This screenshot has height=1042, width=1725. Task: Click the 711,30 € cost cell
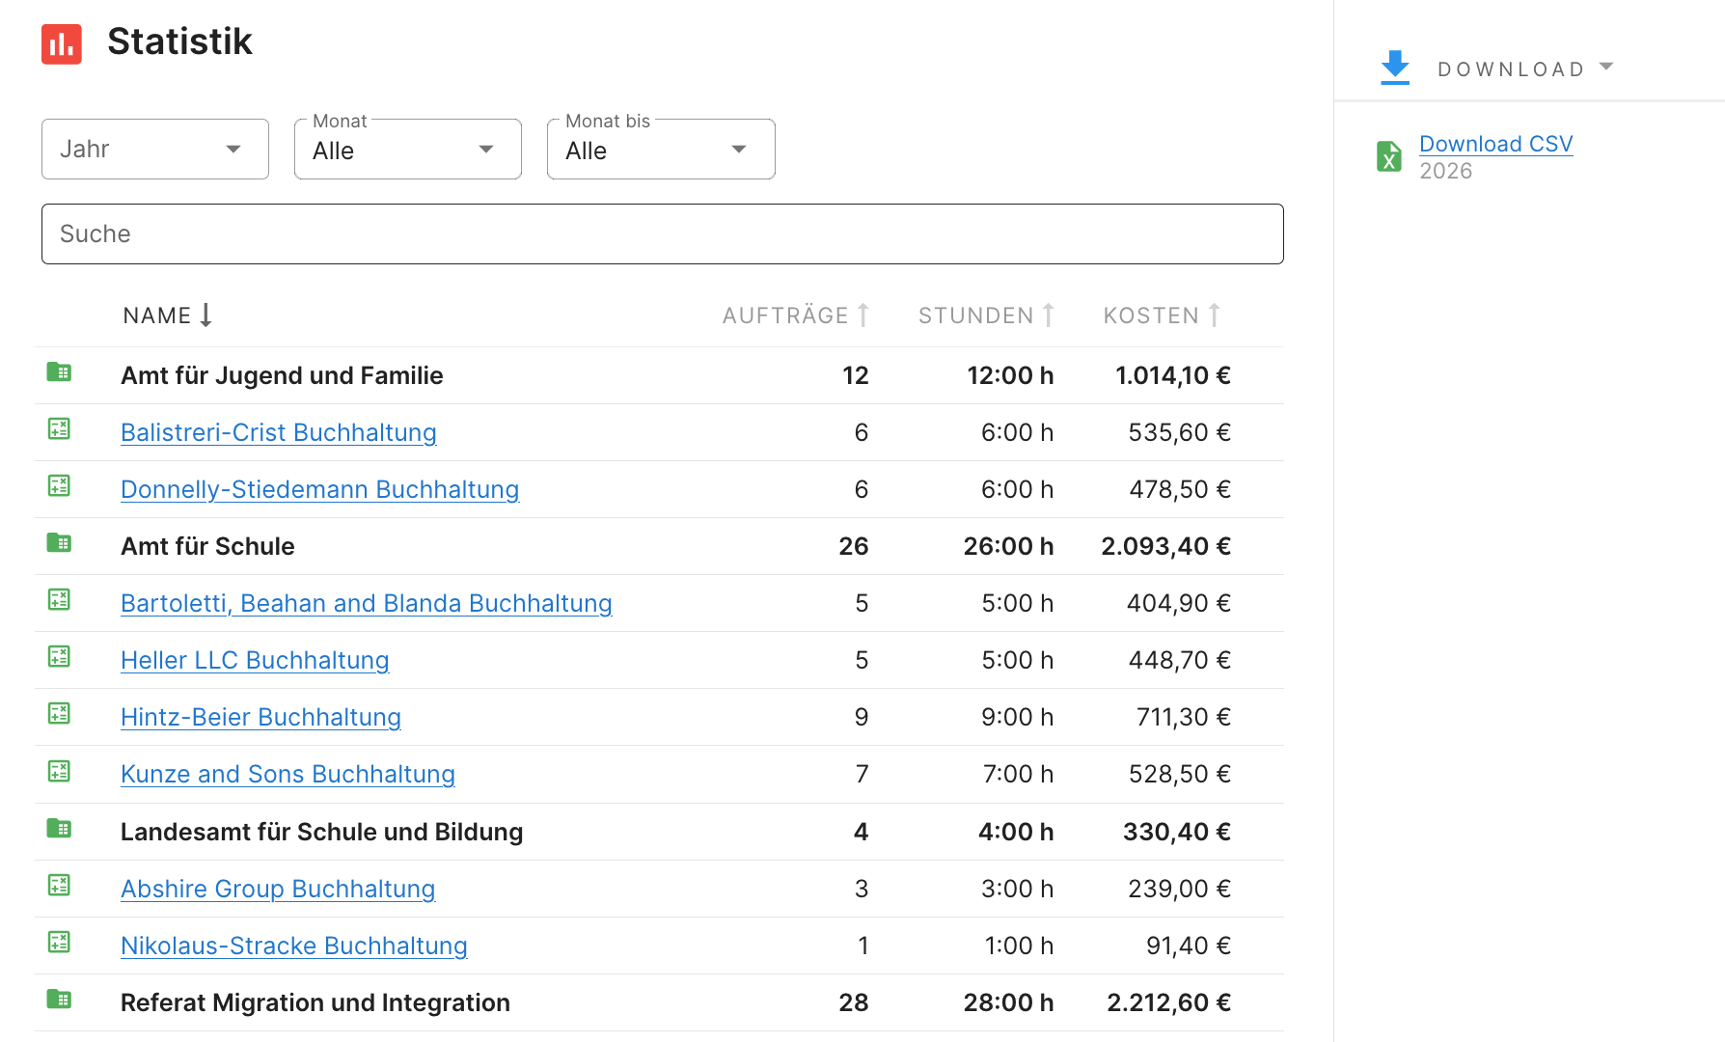(1184, 717)
